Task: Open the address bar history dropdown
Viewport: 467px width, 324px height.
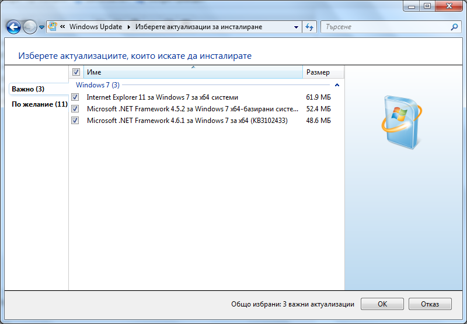Action: tap(296, 27)
